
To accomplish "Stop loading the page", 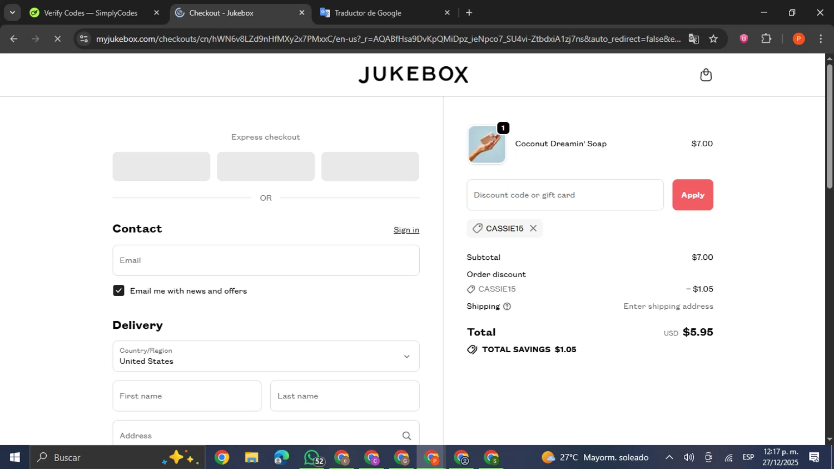I will pyautogui.click(x=57, y=39).
